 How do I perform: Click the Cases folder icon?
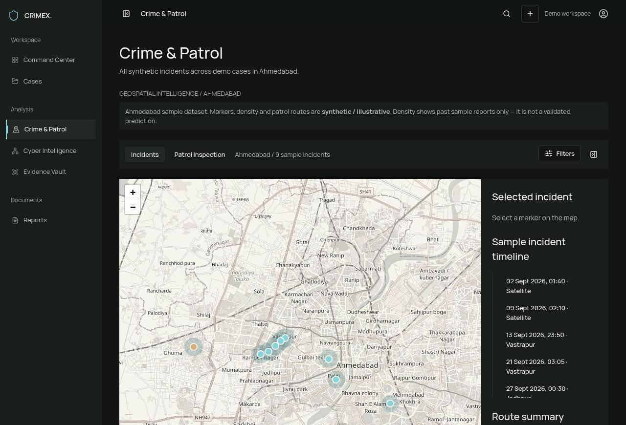(x=15, y=81)
